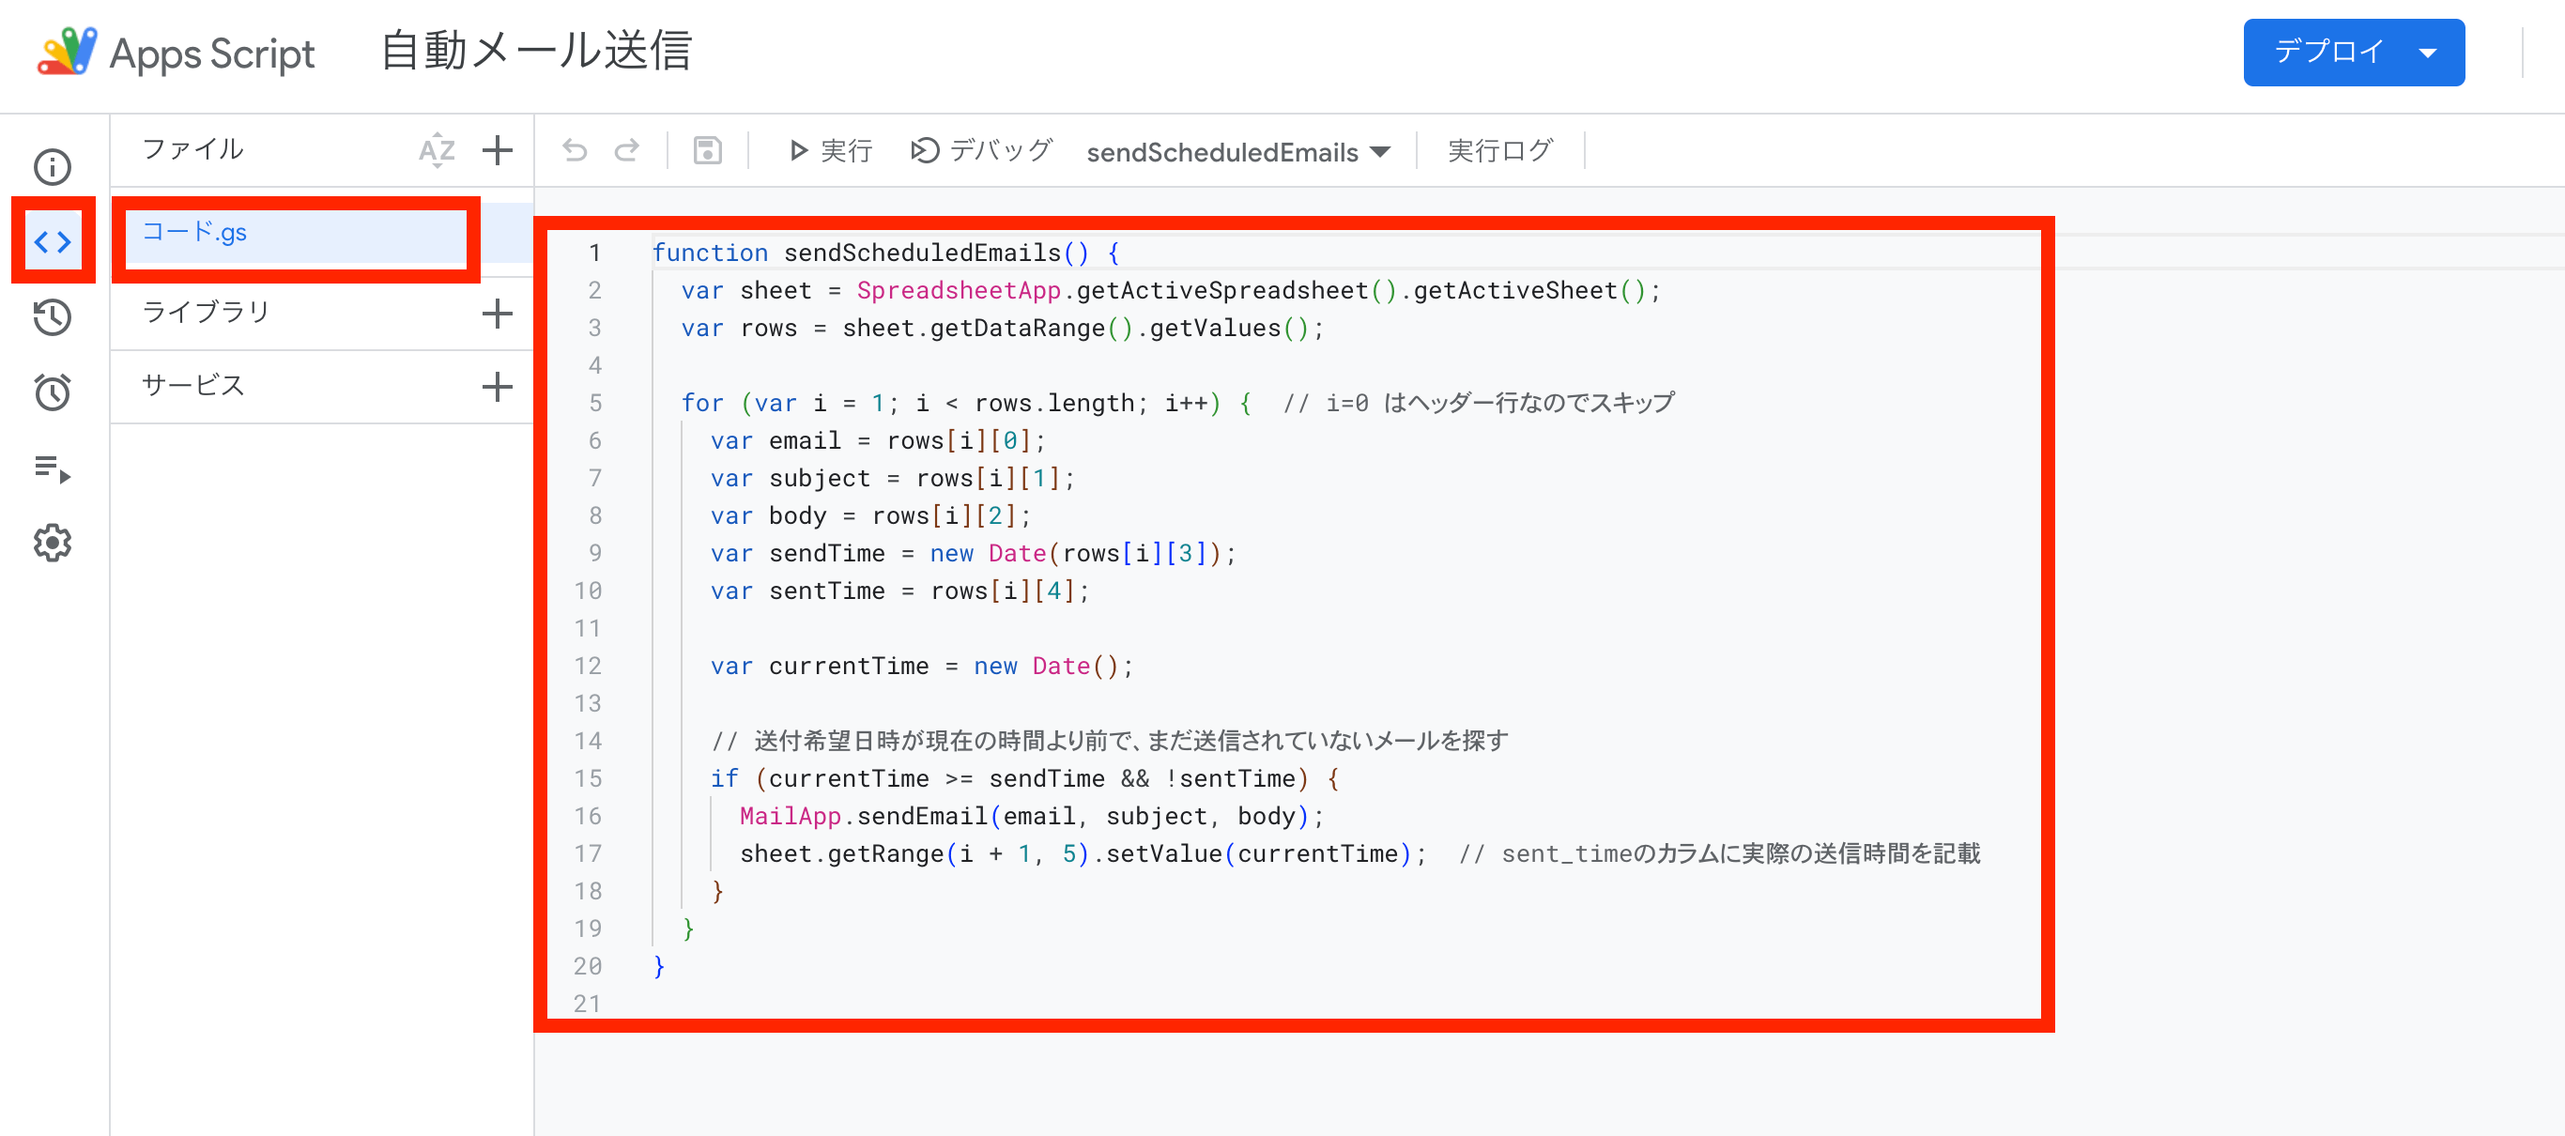Screen dimensions: 2565x1136
Task: Add a new file with plus icon
Action: pyautogui.click(x=497, y=150)
